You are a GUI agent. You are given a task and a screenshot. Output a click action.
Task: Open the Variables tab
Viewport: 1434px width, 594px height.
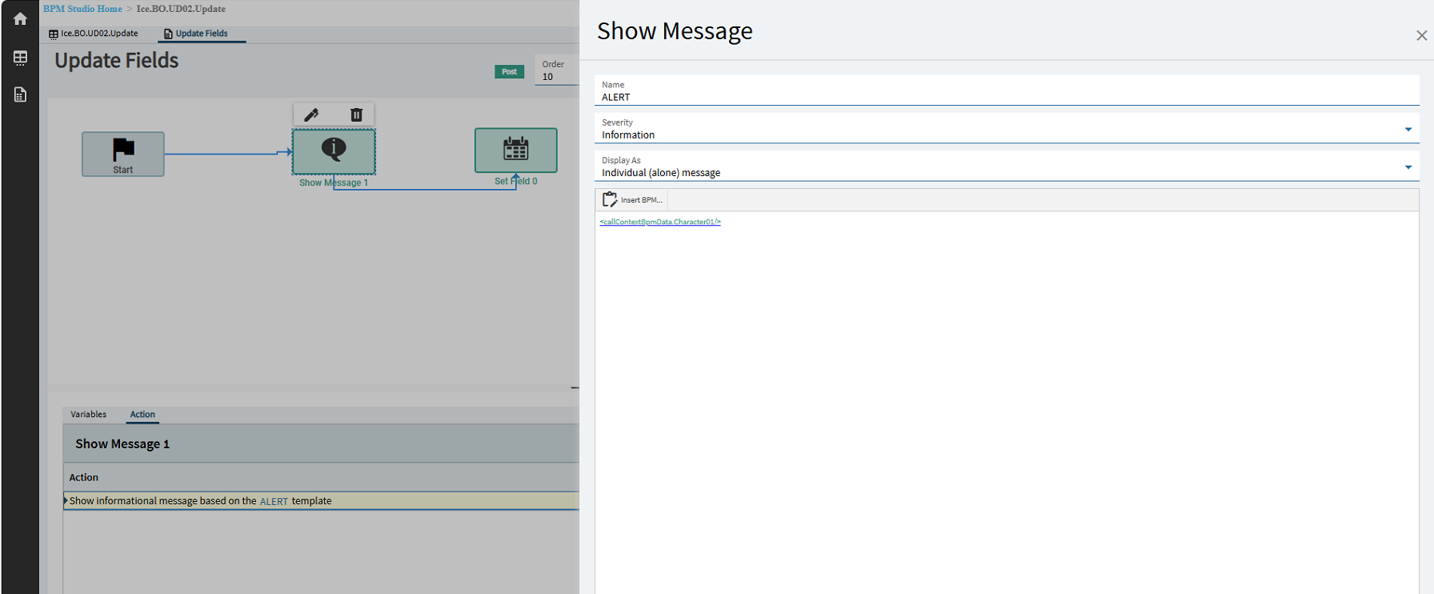[88, 415]
